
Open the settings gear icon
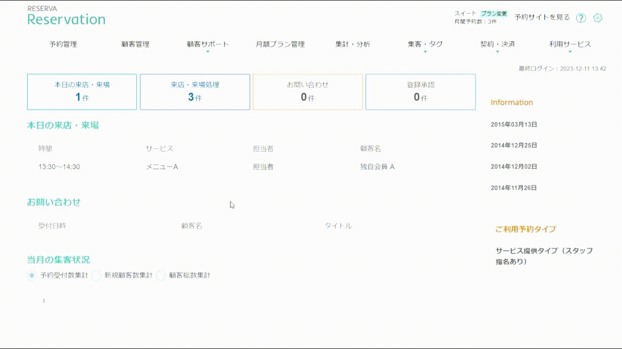[x=598, y=18]
